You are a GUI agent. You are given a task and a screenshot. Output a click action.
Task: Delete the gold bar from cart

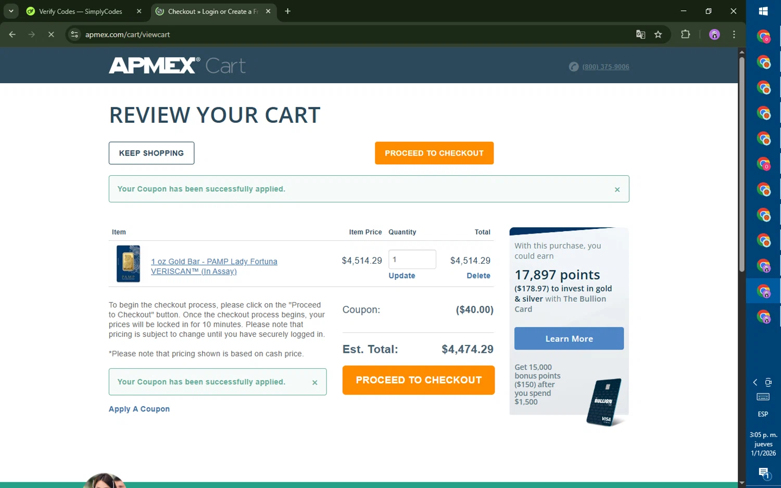[x=478, y=276]
